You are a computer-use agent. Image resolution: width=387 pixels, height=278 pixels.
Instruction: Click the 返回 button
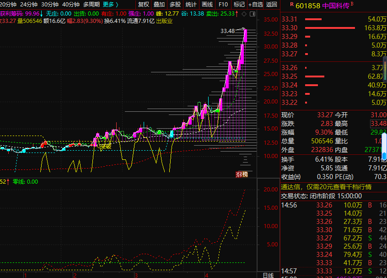click(x=272, y=4)
